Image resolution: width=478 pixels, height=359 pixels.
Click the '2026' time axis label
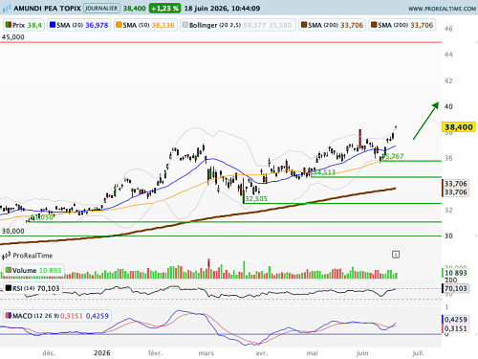pos(102,353)
